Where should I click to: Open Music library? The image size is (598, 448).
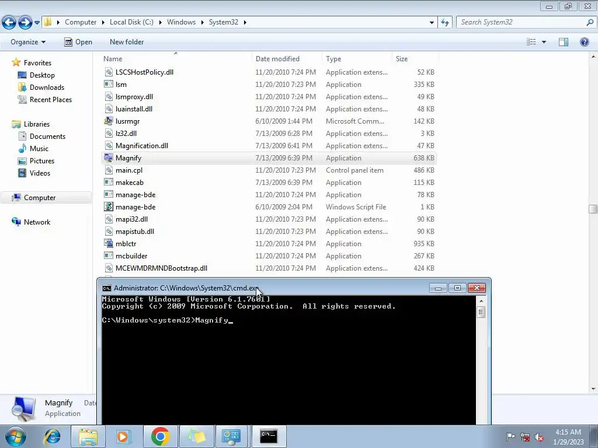point(39,149)
